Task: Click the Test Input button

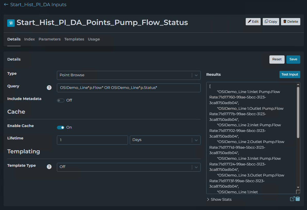Action: point(290,74)
